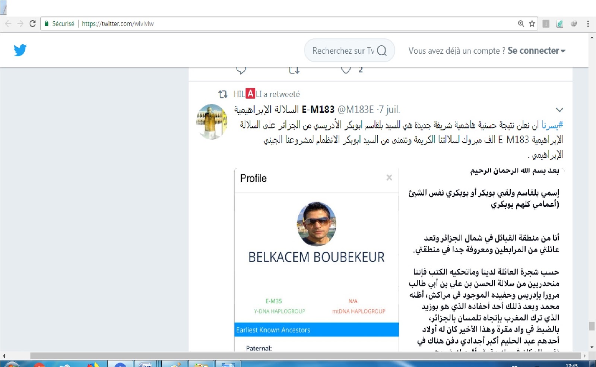
Task: Reload the page with the refresh icon
Action: click(x=32, y=23)
